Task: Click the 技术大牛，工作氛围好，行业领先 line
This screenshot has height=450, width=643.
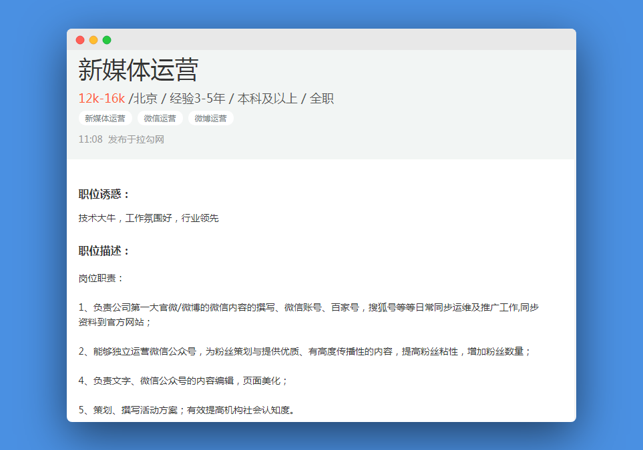Action: tap(148, 218)
